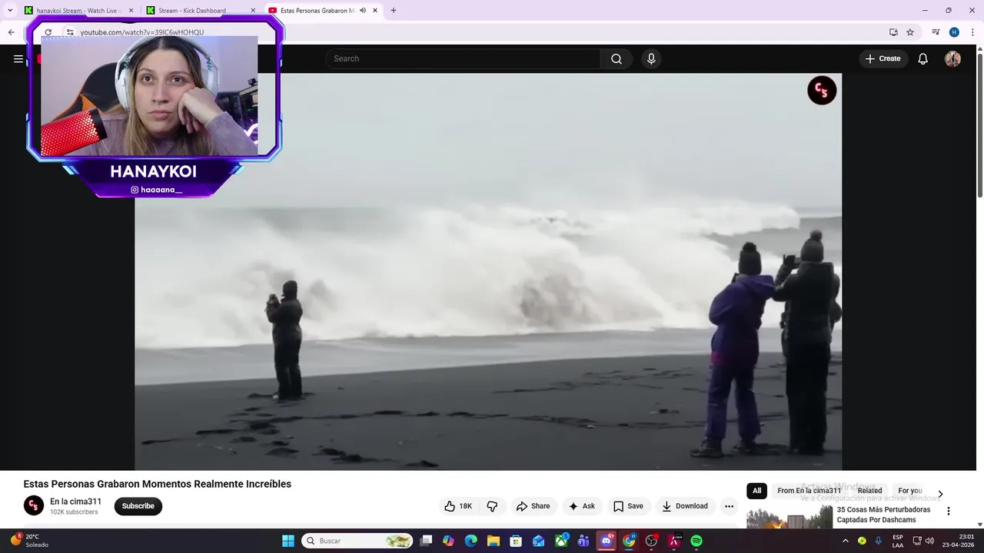The width and height of the screenshot is (984, 553).
Task: Click En la cima311 channel avatar
Action: click(x=34, y=505)
